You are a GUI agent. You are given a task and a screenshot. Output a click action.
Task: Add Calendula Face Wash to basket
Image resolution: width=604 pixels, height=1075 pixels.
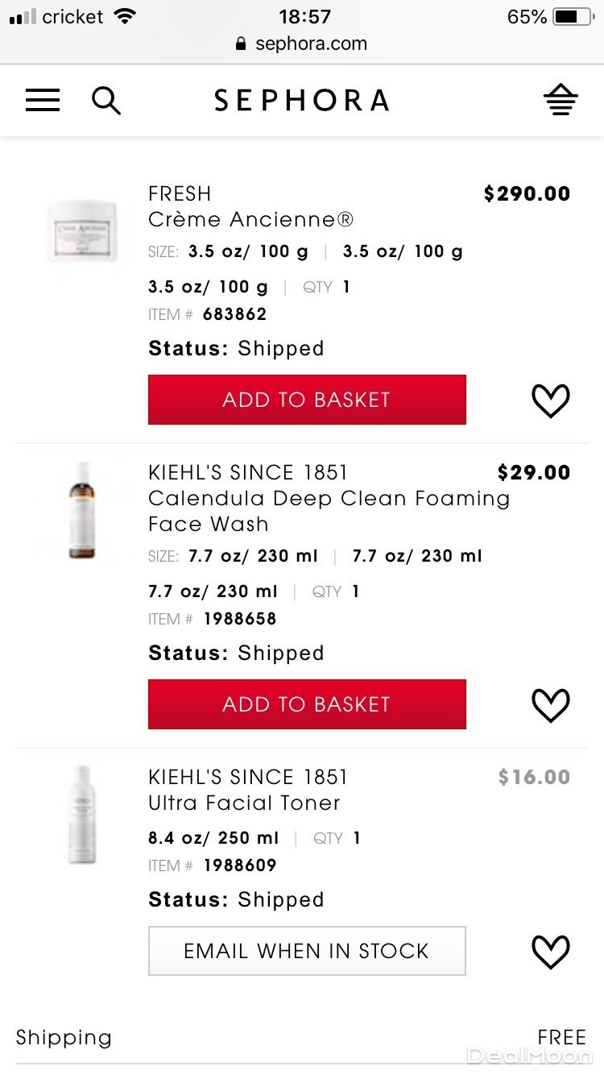307,704
